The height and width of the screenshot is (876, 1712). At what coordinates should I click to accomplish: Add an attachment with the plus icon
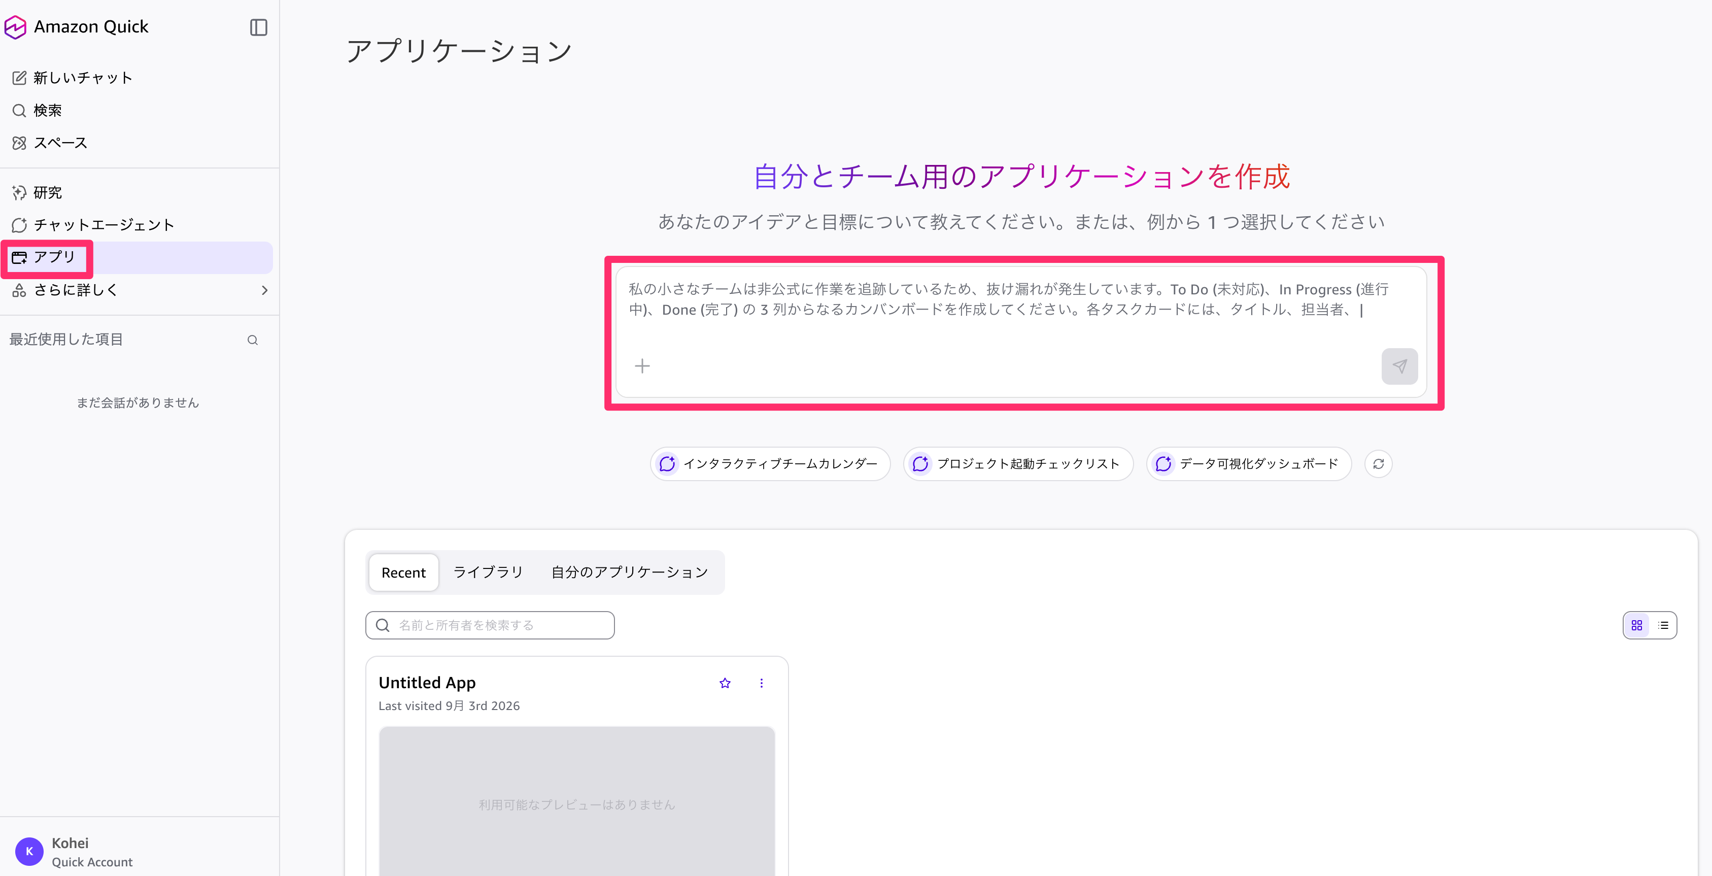pos(642,366)
